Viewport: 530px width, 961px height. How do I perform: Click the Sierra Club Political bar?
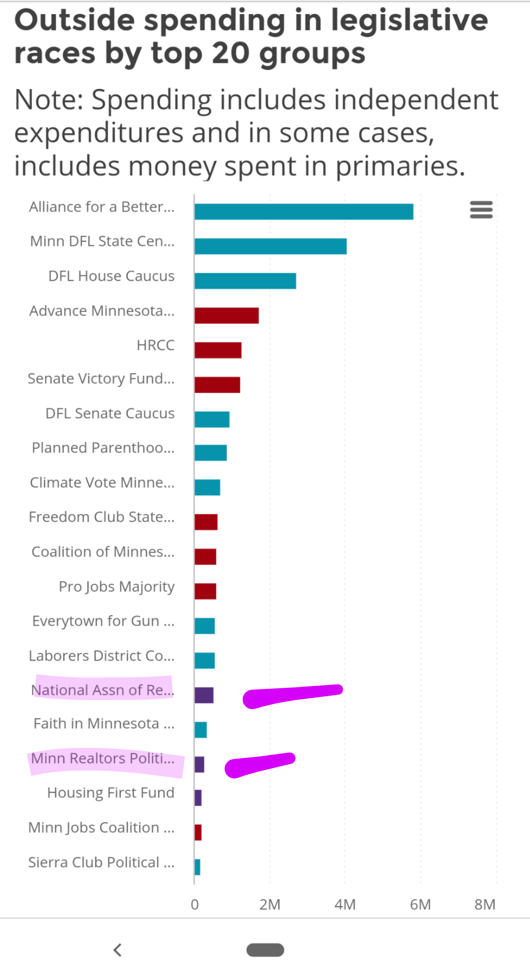[x=197, y=867]
